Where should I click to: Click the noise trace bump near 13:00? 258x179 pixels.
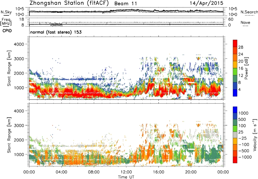pyautogui.click(x=133, y=10)
